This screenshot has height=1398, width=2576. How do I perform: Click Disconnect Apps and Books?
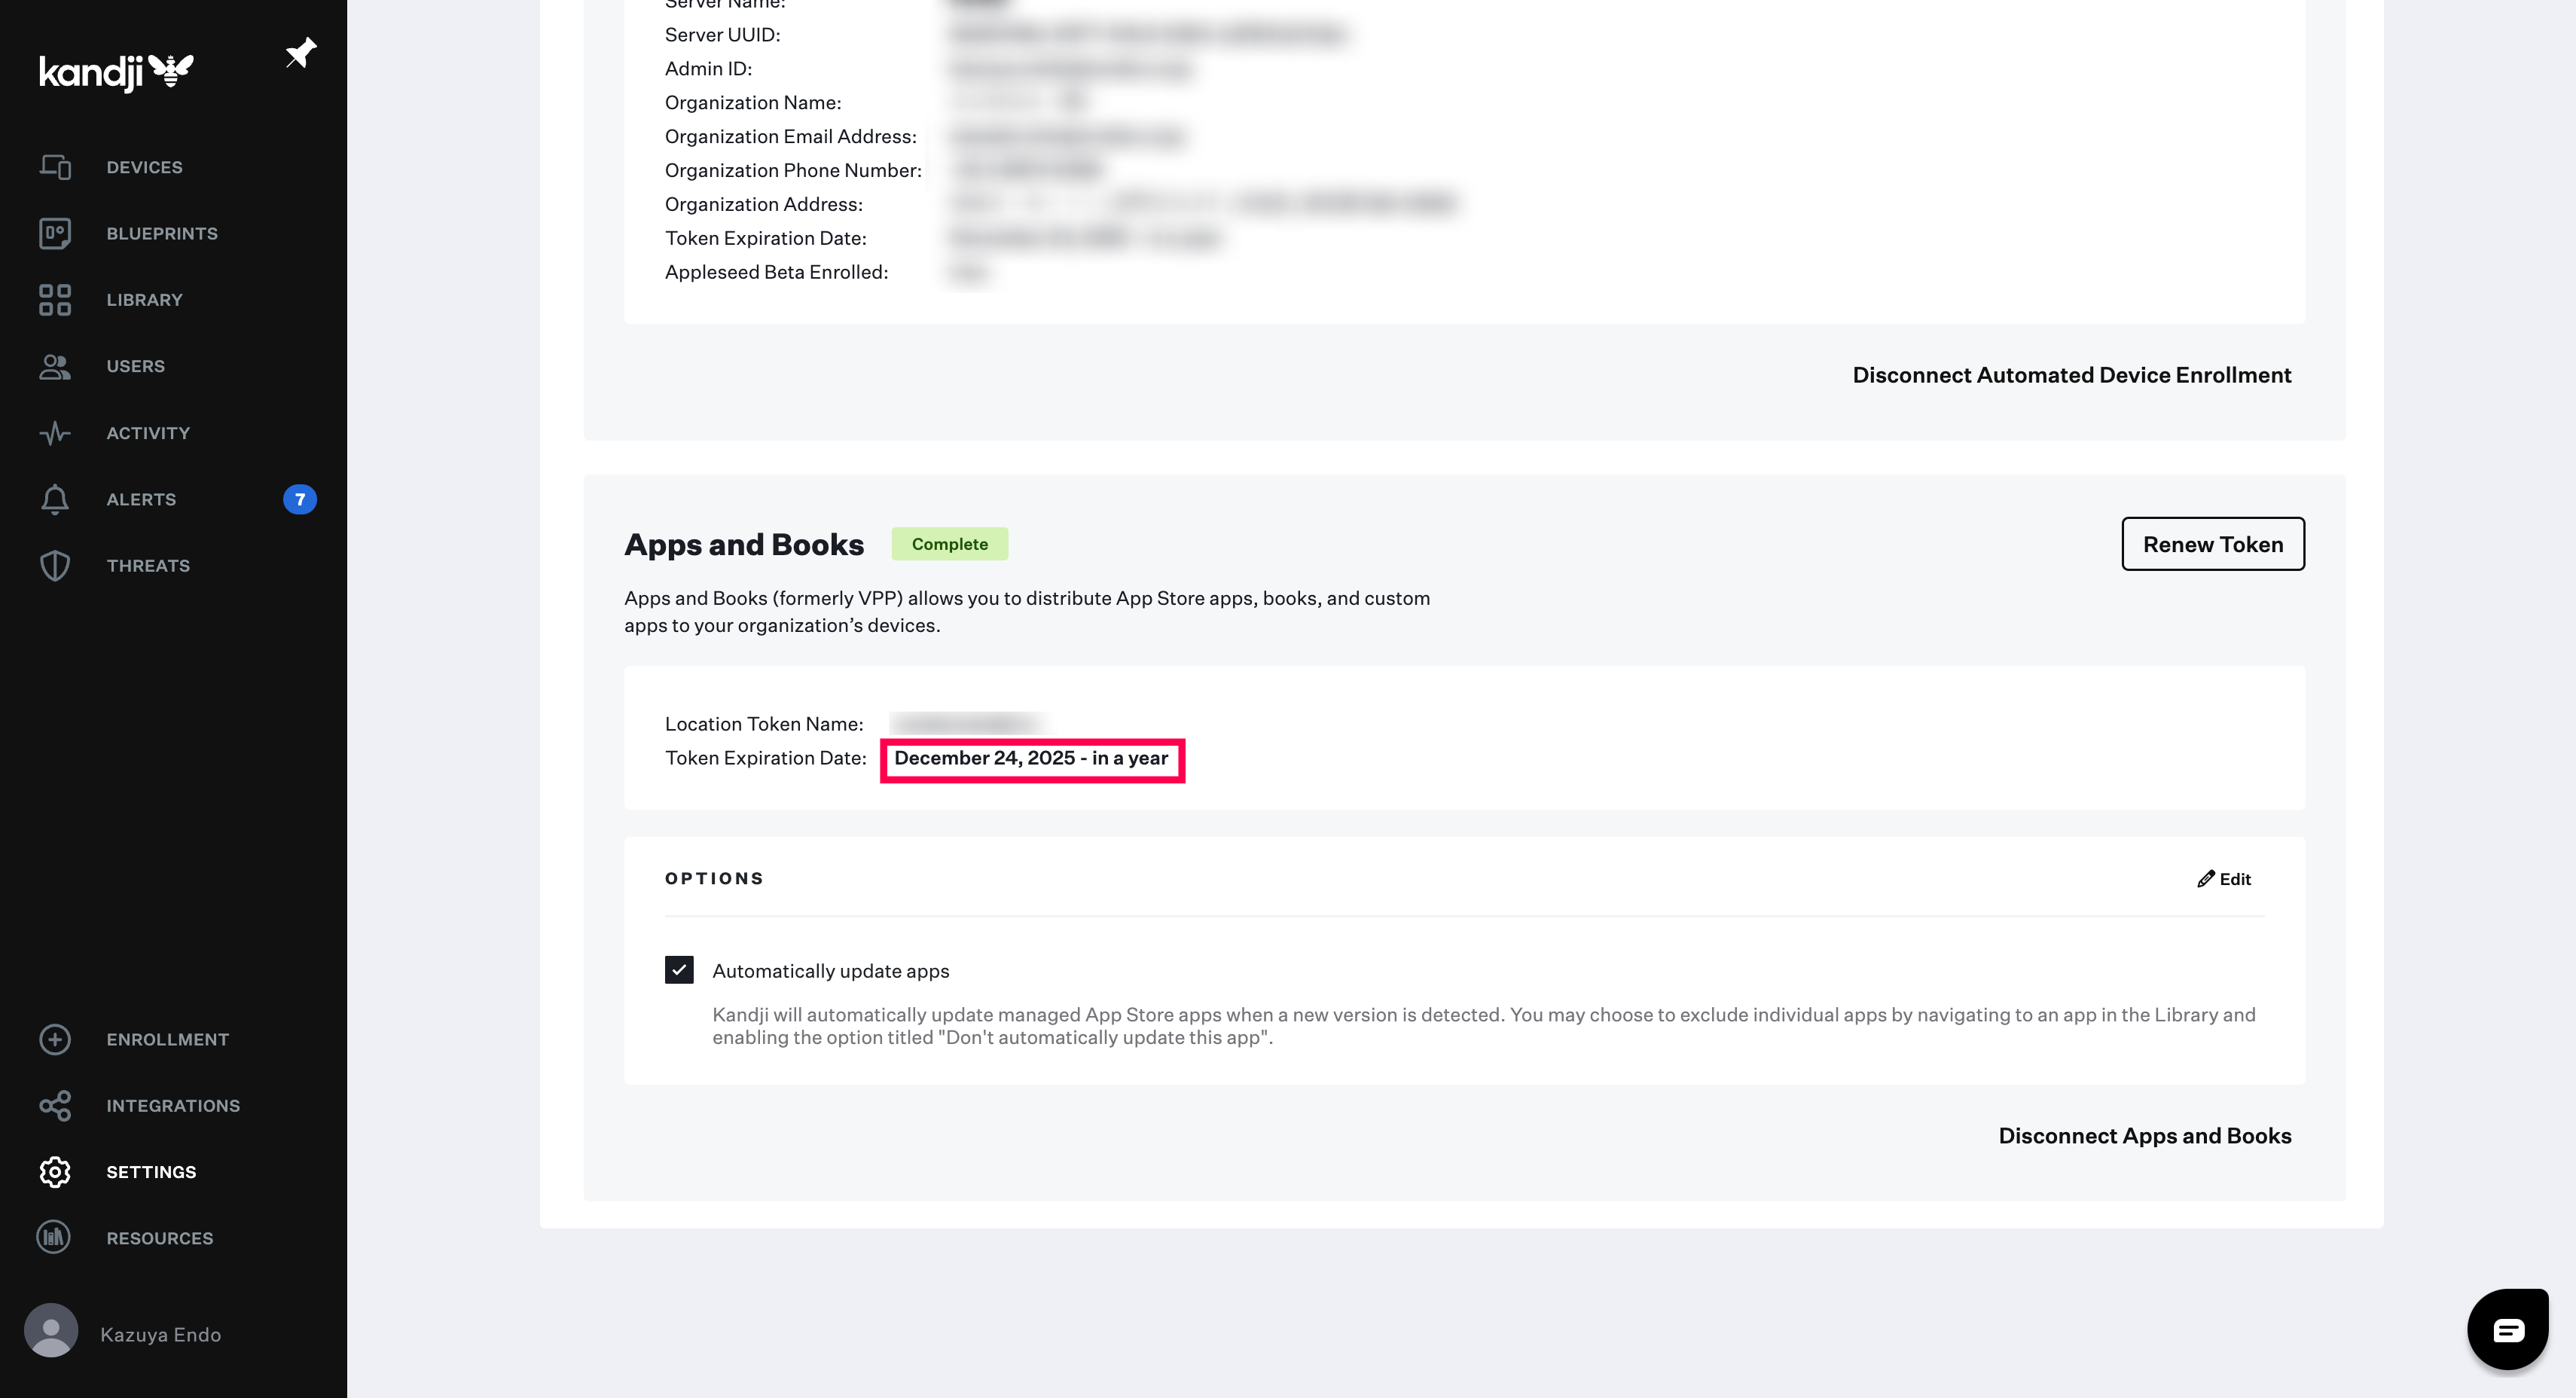[x=2145, y=1136]
